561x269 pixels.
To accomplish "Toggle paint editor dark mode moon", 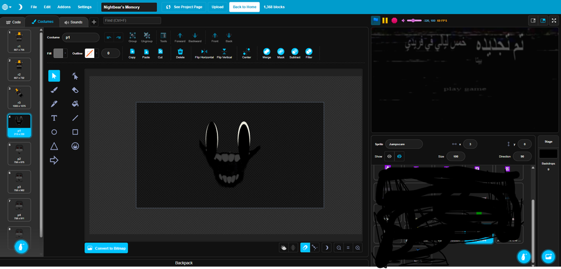I will point(326,248).
